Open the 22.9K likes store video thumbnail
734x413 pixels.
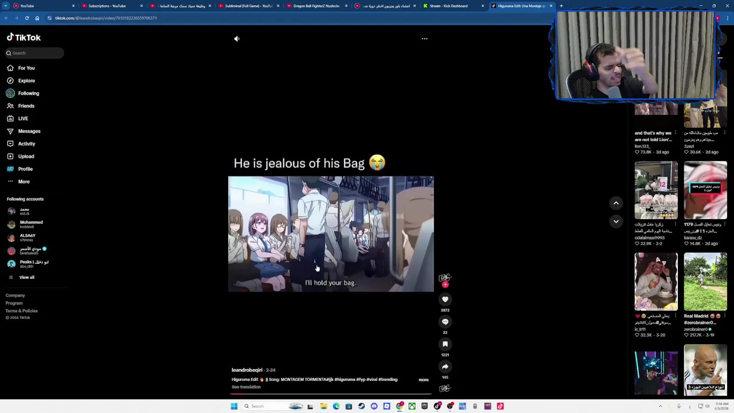[x=656, y=190]
